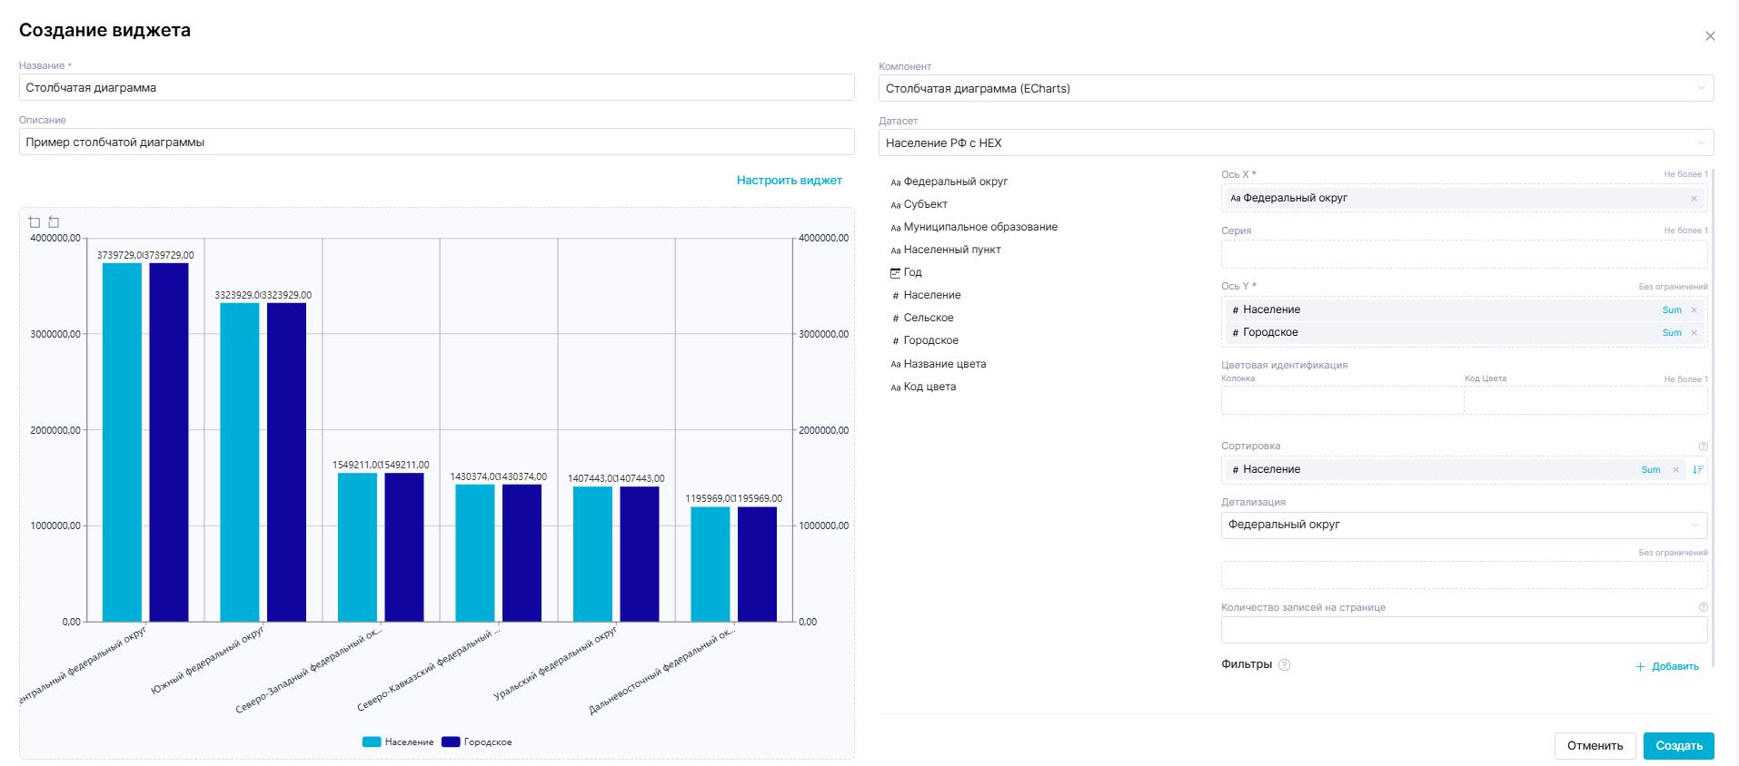Click the Настроить виджет link
Image resolution: width=1739 pixels, height=766 pixels.
pos(789,181)
